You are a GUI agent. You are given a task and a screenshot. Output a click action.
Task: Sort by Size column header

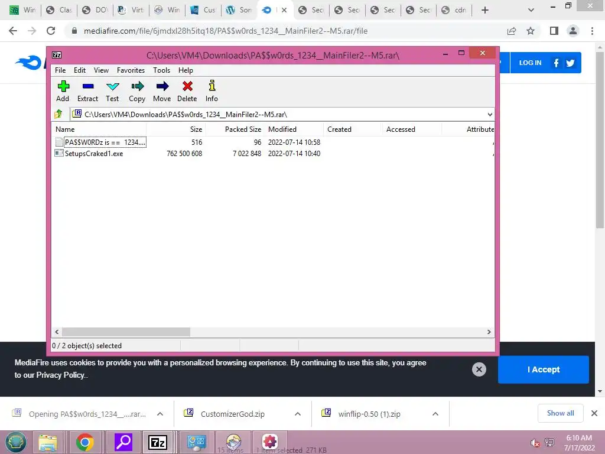click(x=175, y=129)
